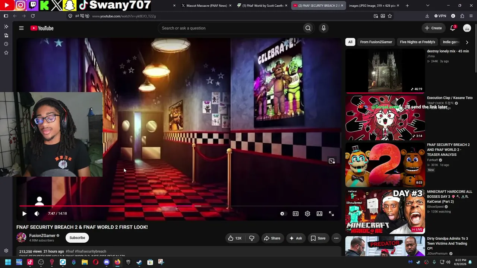Enter fullscreen video mode
This screenshot has height=268, width=477.
331,214
